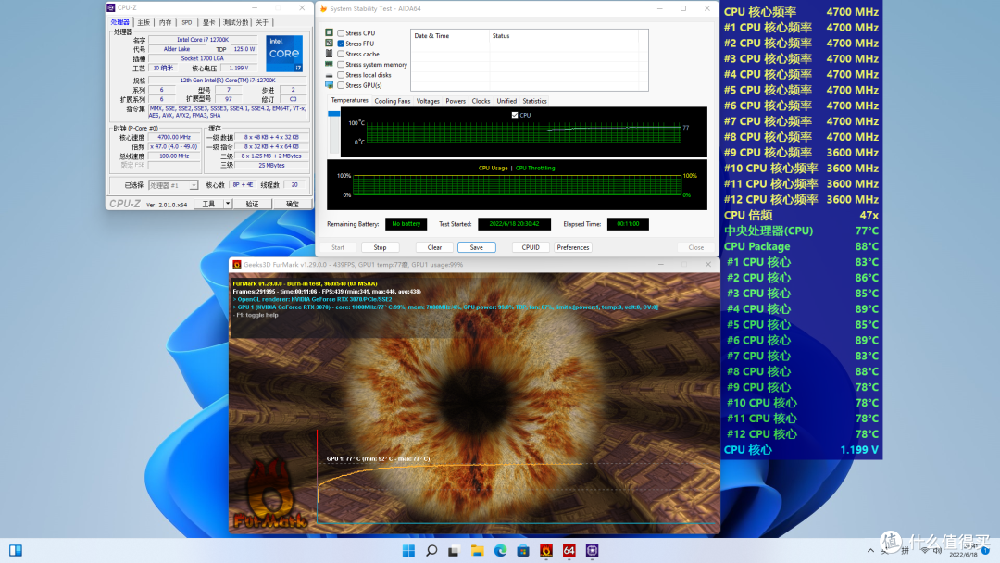Stop the stability test
Viewport: 1000px width, 563px height.
pyautogui.click(x=381, y=247)
